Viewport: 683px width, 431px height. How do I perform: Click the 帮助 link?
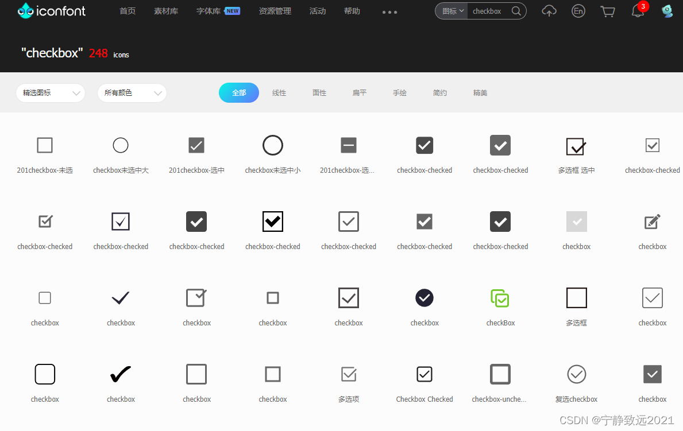352,11
